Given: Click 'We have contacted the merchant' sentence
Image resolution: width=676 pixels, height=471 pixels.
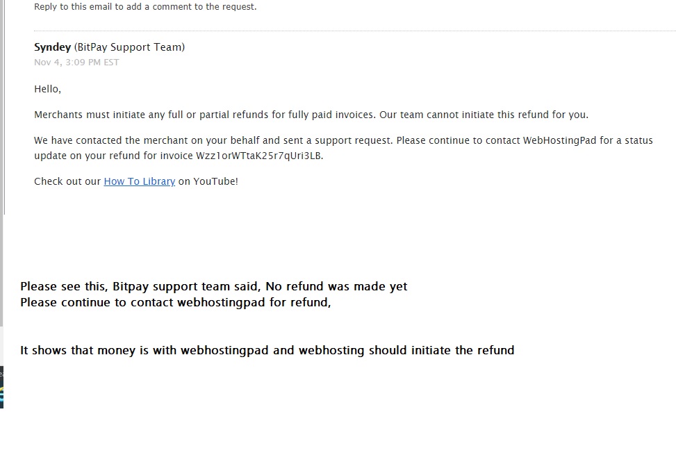Looking at the screenshot, I should tap(213, 140).
